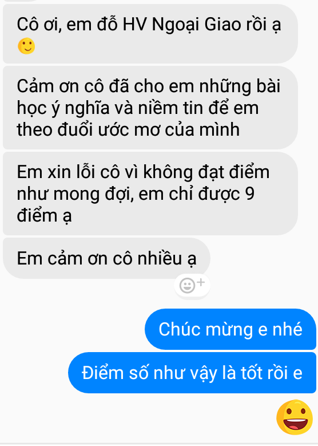Open the add reaction smiley-plus icon
The width and height of the screenshot is (318, 446).
(x=192, y=285)
